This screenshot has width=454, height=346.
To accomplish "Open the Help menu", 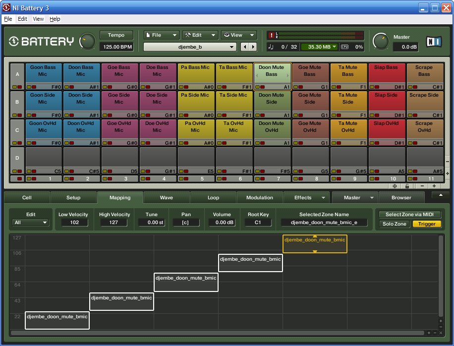I will [55, 19].
